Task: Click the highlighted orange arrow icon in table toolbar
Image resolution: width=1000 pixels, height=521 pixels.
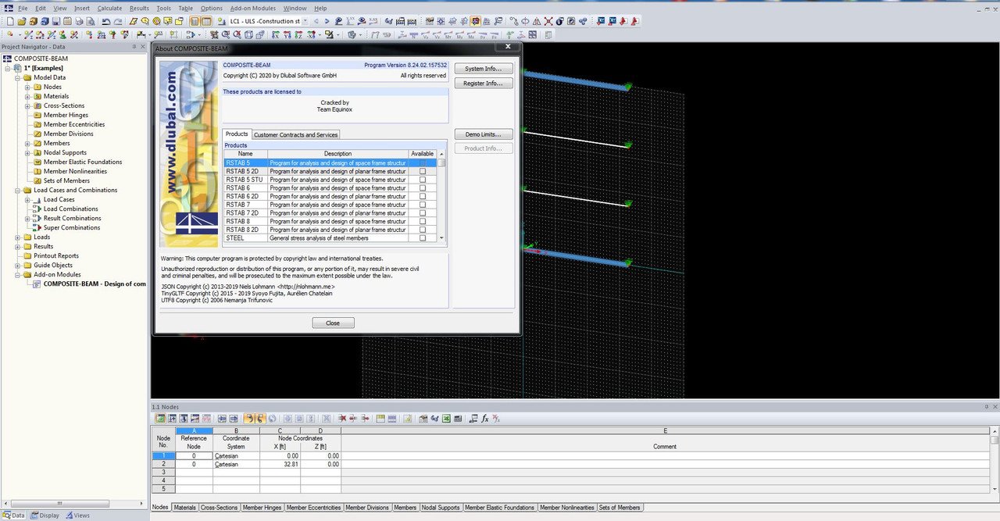Action: tap(251, 419)
